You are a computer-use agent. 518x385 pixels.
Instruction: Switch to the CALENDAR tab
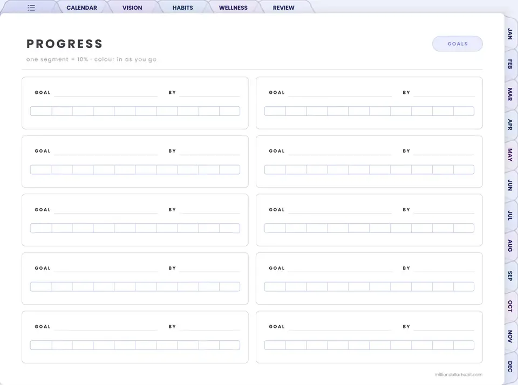[81, 8]
